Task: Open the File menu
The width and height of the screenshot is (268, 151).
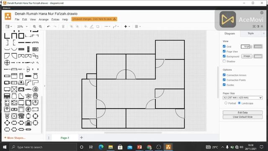Action: pyautogui.click(x=17, y=20)
